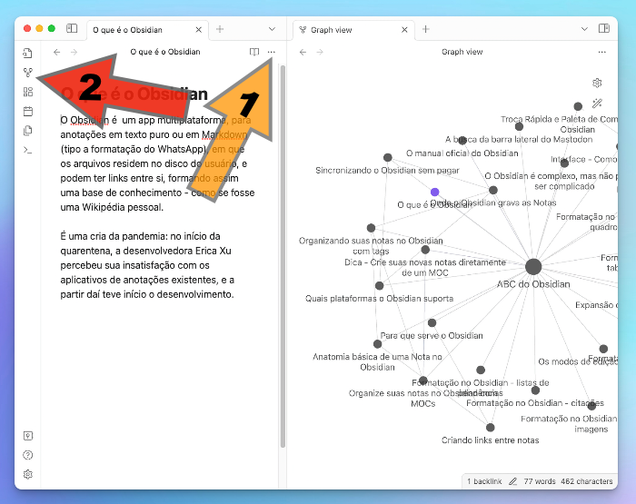This screenshot has height=504, width=636.
Task: Close the 'O que é o Obsidian' tab
Action: click(198, 30)
